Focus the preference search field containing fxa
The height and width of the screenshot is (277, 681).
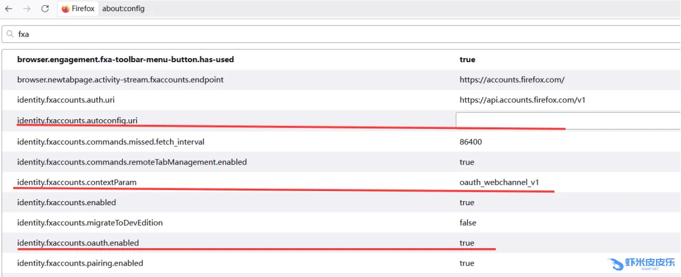tap(340, 34)
